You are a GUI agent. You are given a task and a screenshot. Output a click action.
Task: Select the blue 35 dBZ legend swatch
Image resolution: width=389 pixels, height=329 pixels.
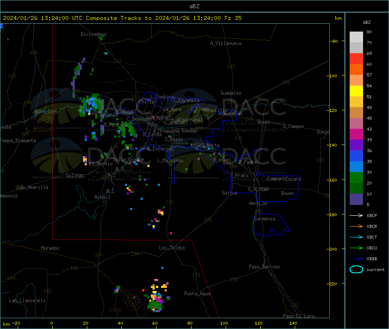pos(356,156)
